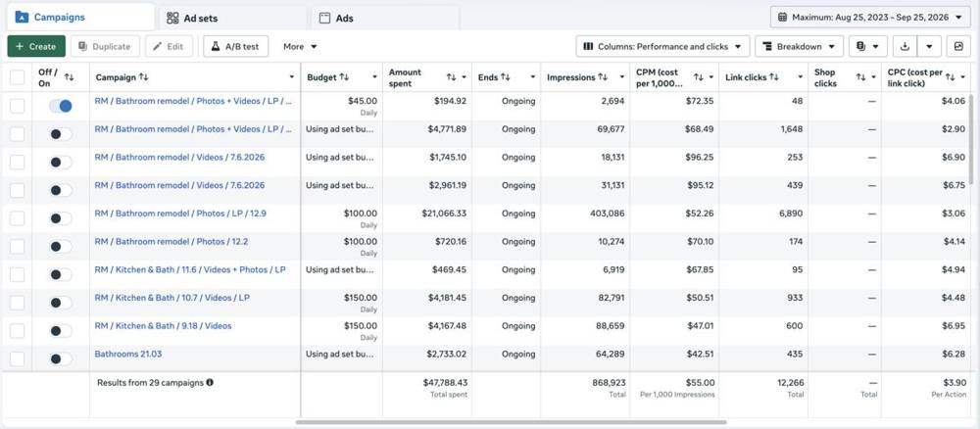Open the Impressions column options caret
Screen dimensions: 980x429
point(621,77)
